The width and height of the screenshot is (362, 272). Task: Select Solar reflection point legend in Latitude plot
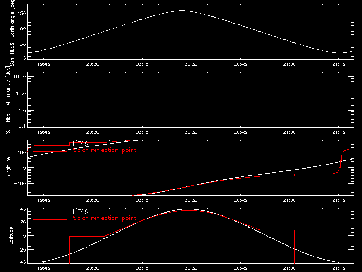105,218
